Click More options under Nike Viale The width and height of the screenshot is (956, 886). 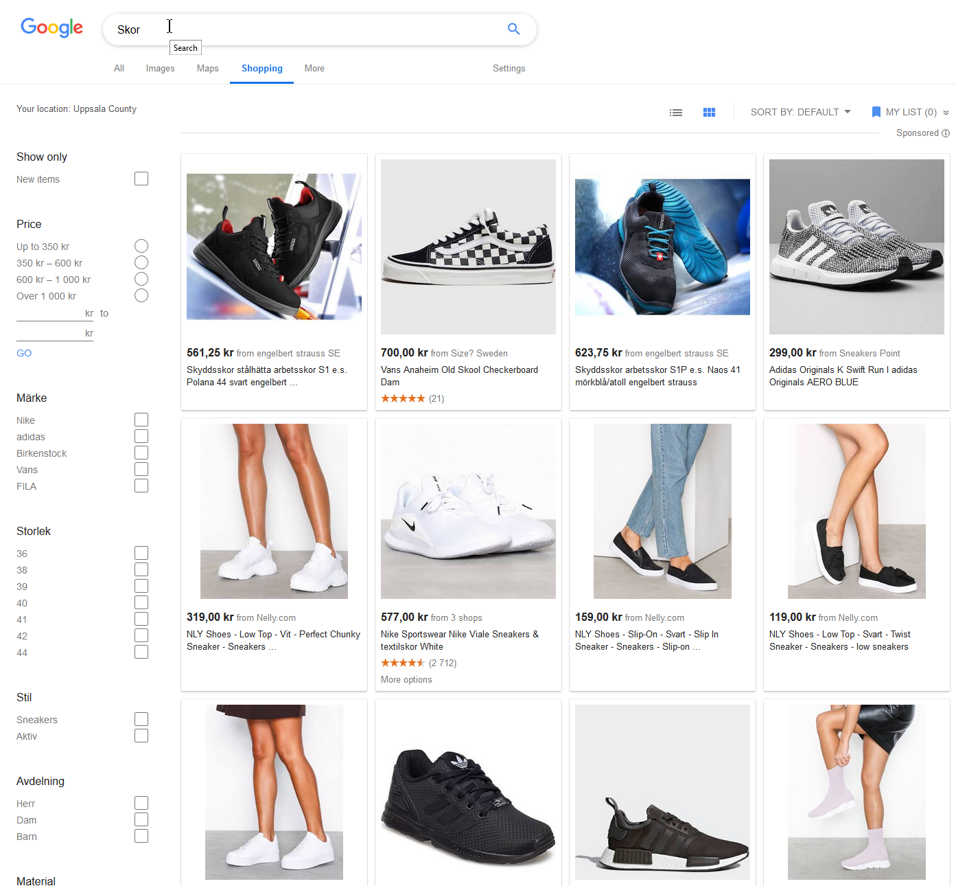click(406, 679)
